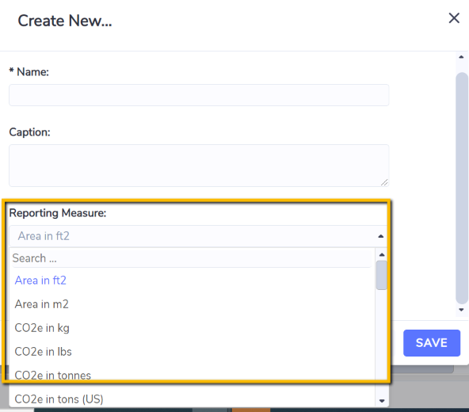This screenshot has height=412, width=469.
Task: Click the dialog vertical scrollbar thumb
Action: coord(462,189)
